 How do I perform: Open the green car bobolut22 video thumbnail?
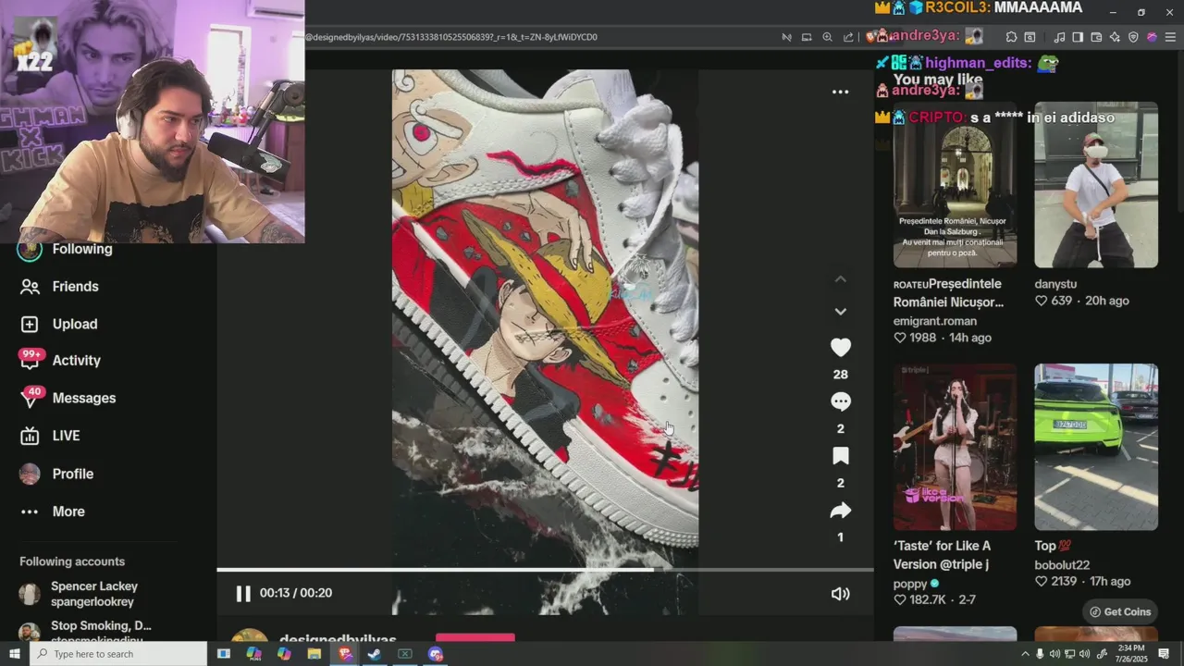[x=1096, y=447]
